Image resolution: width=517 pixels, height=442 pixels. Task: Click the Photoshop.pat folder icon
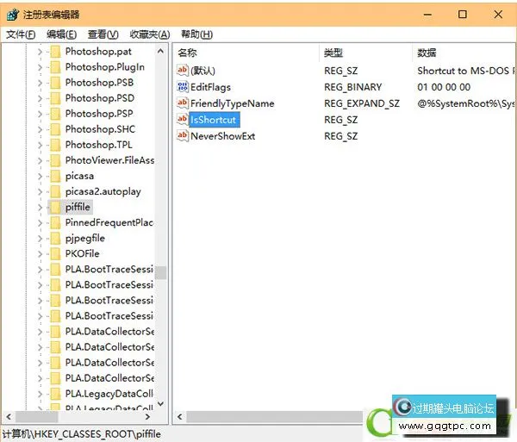[x=55, y=52]
